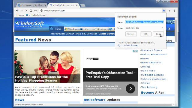The height and width of the screenshot is (108, 192).
Task: Open the Web Authoring category
Action: coord(149,87)
